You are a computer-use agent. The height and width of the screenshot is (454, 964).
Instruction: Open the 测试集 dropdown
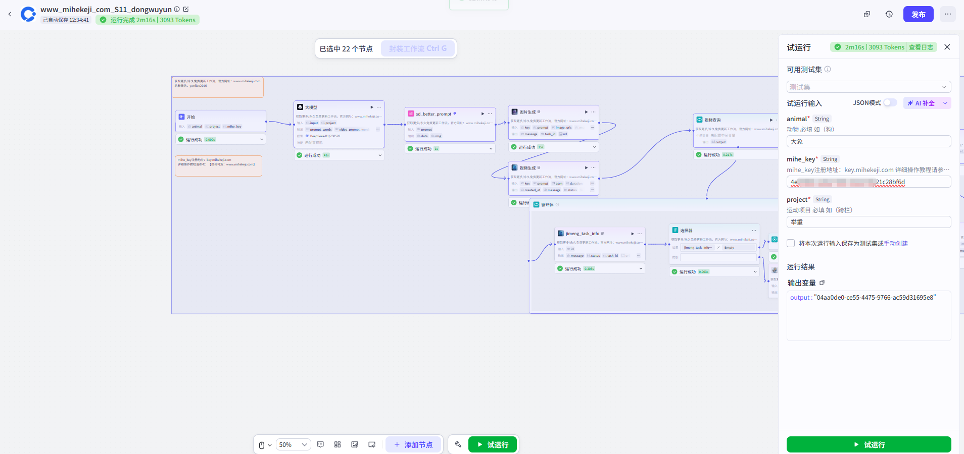(869, 87)
